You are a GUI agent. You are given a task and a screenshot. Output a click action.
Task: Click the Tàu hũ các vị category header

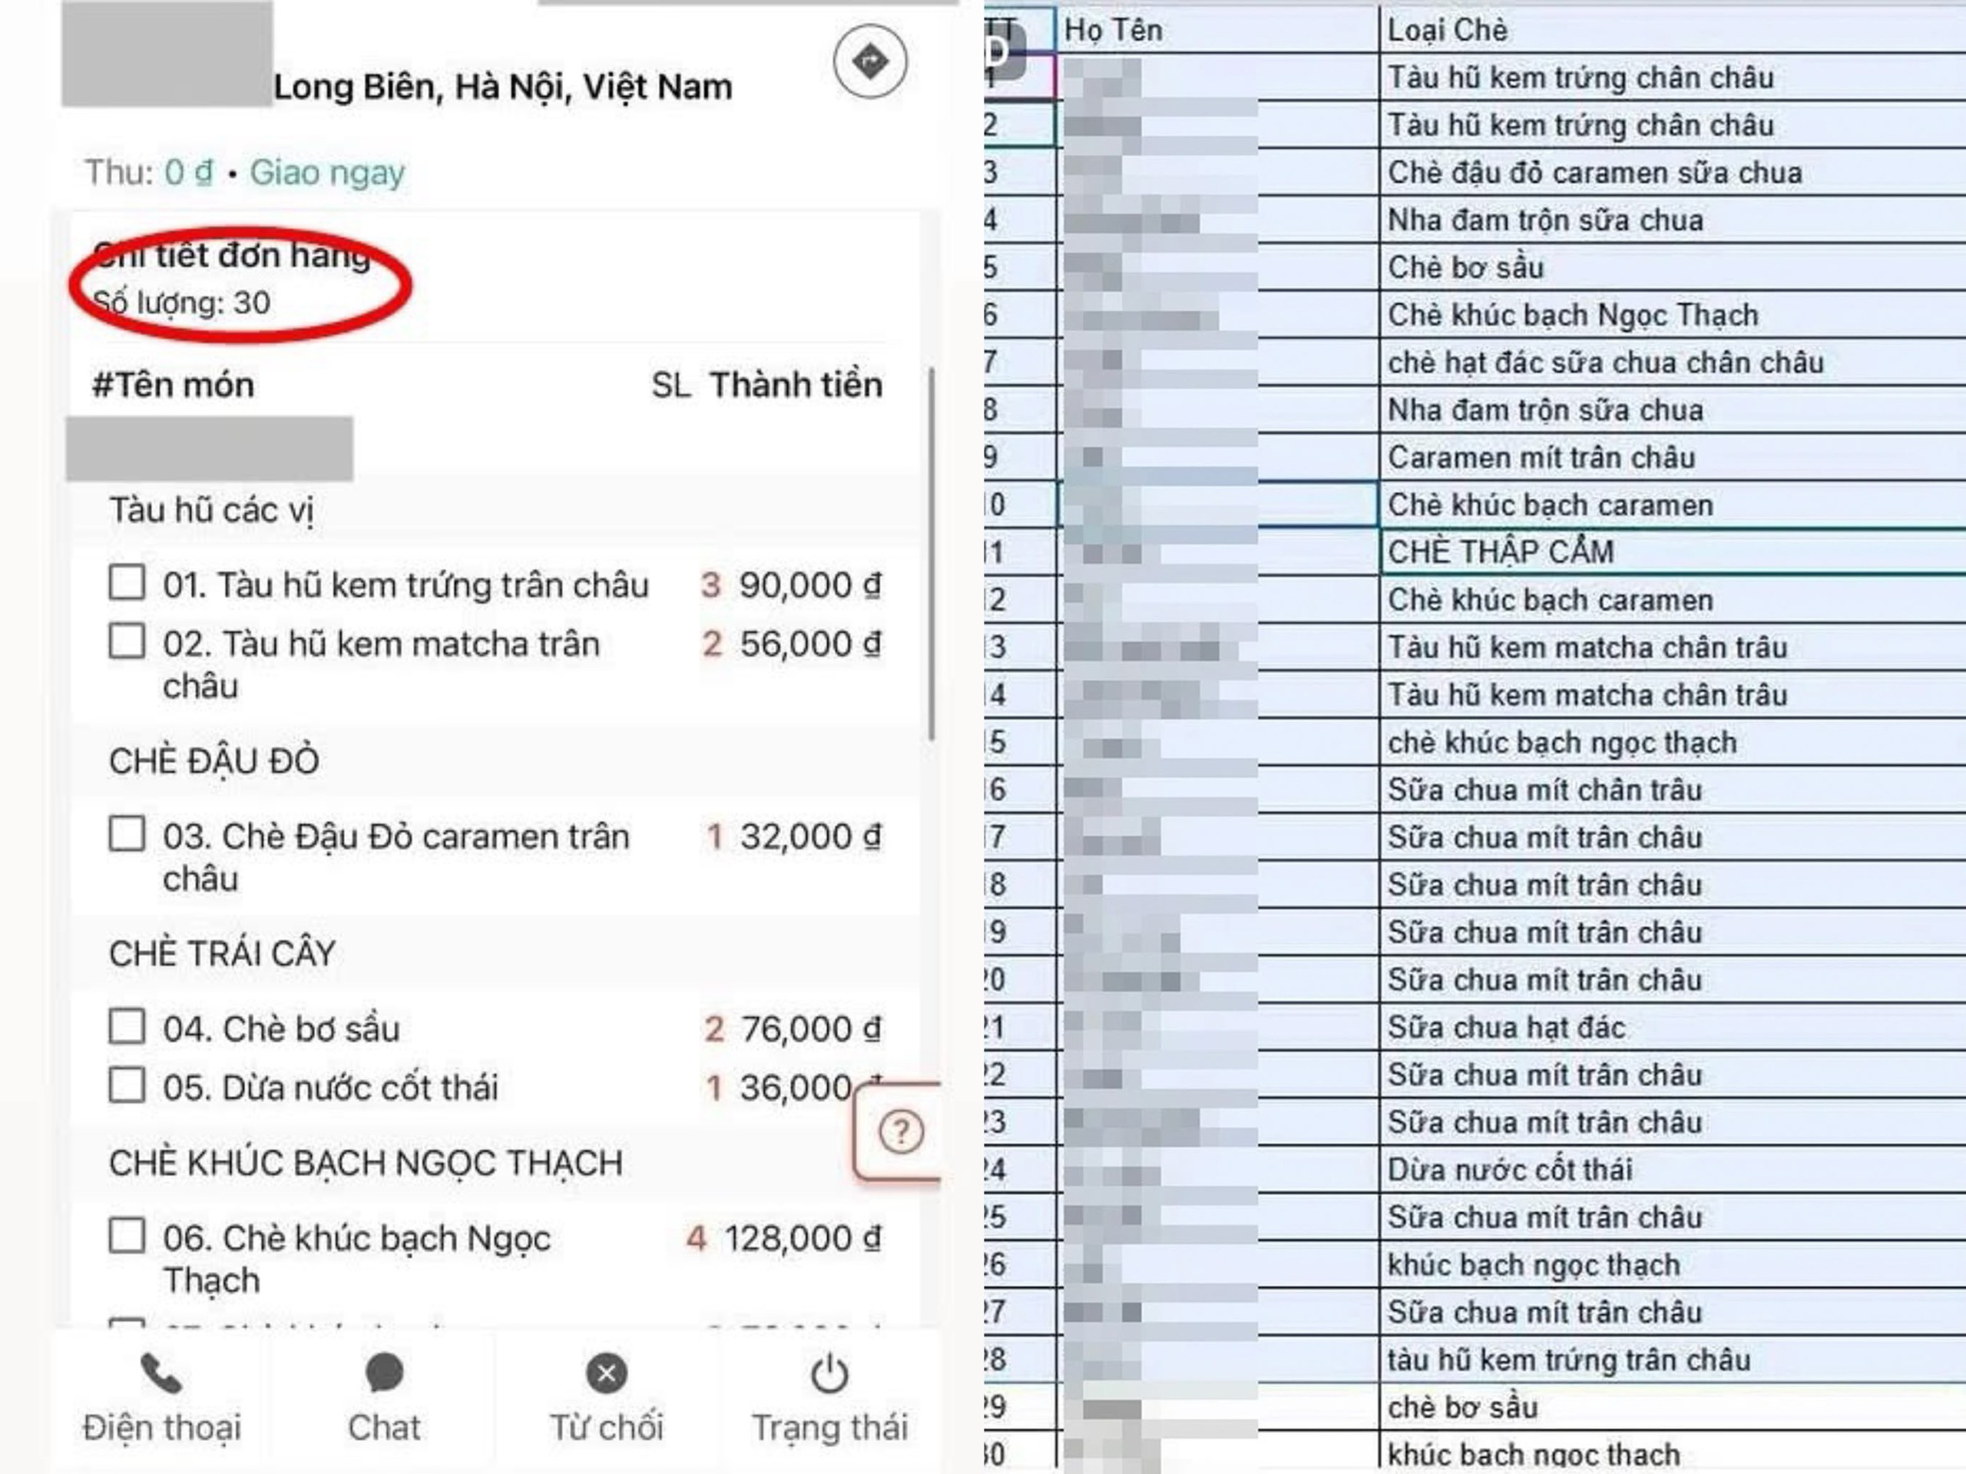click(211, 510)
